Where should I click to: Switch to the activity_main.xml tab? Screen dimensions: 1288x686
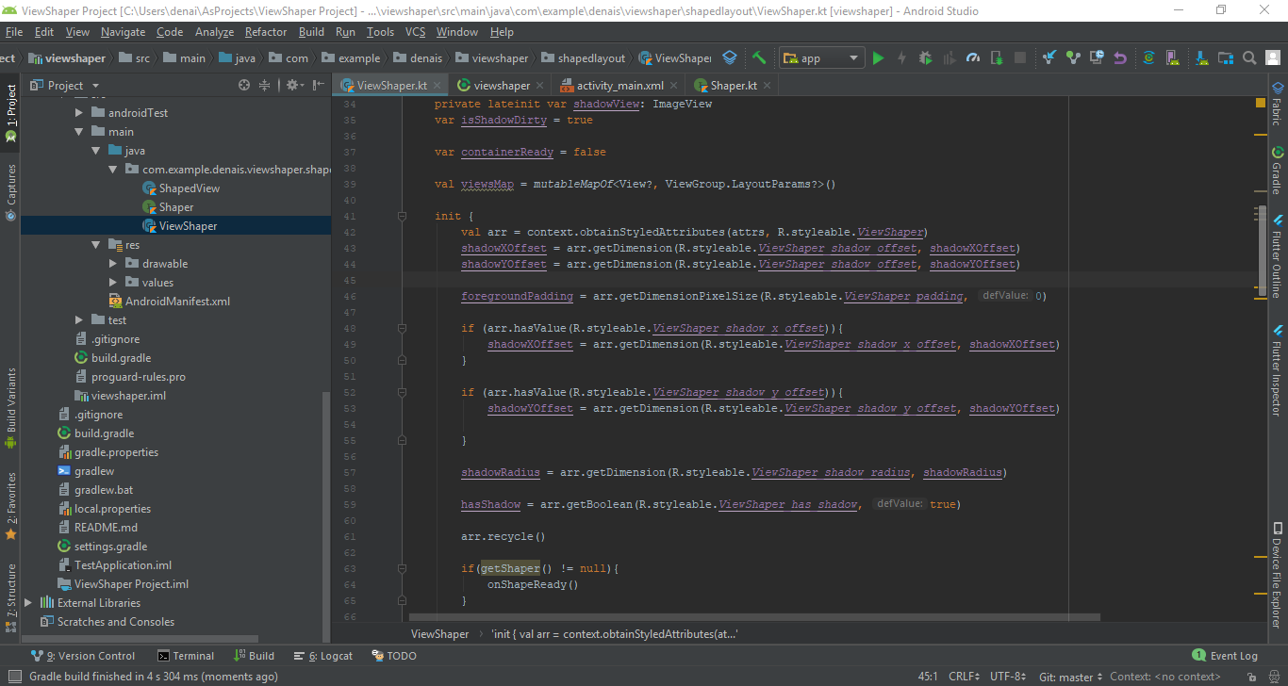coord(619,85)
